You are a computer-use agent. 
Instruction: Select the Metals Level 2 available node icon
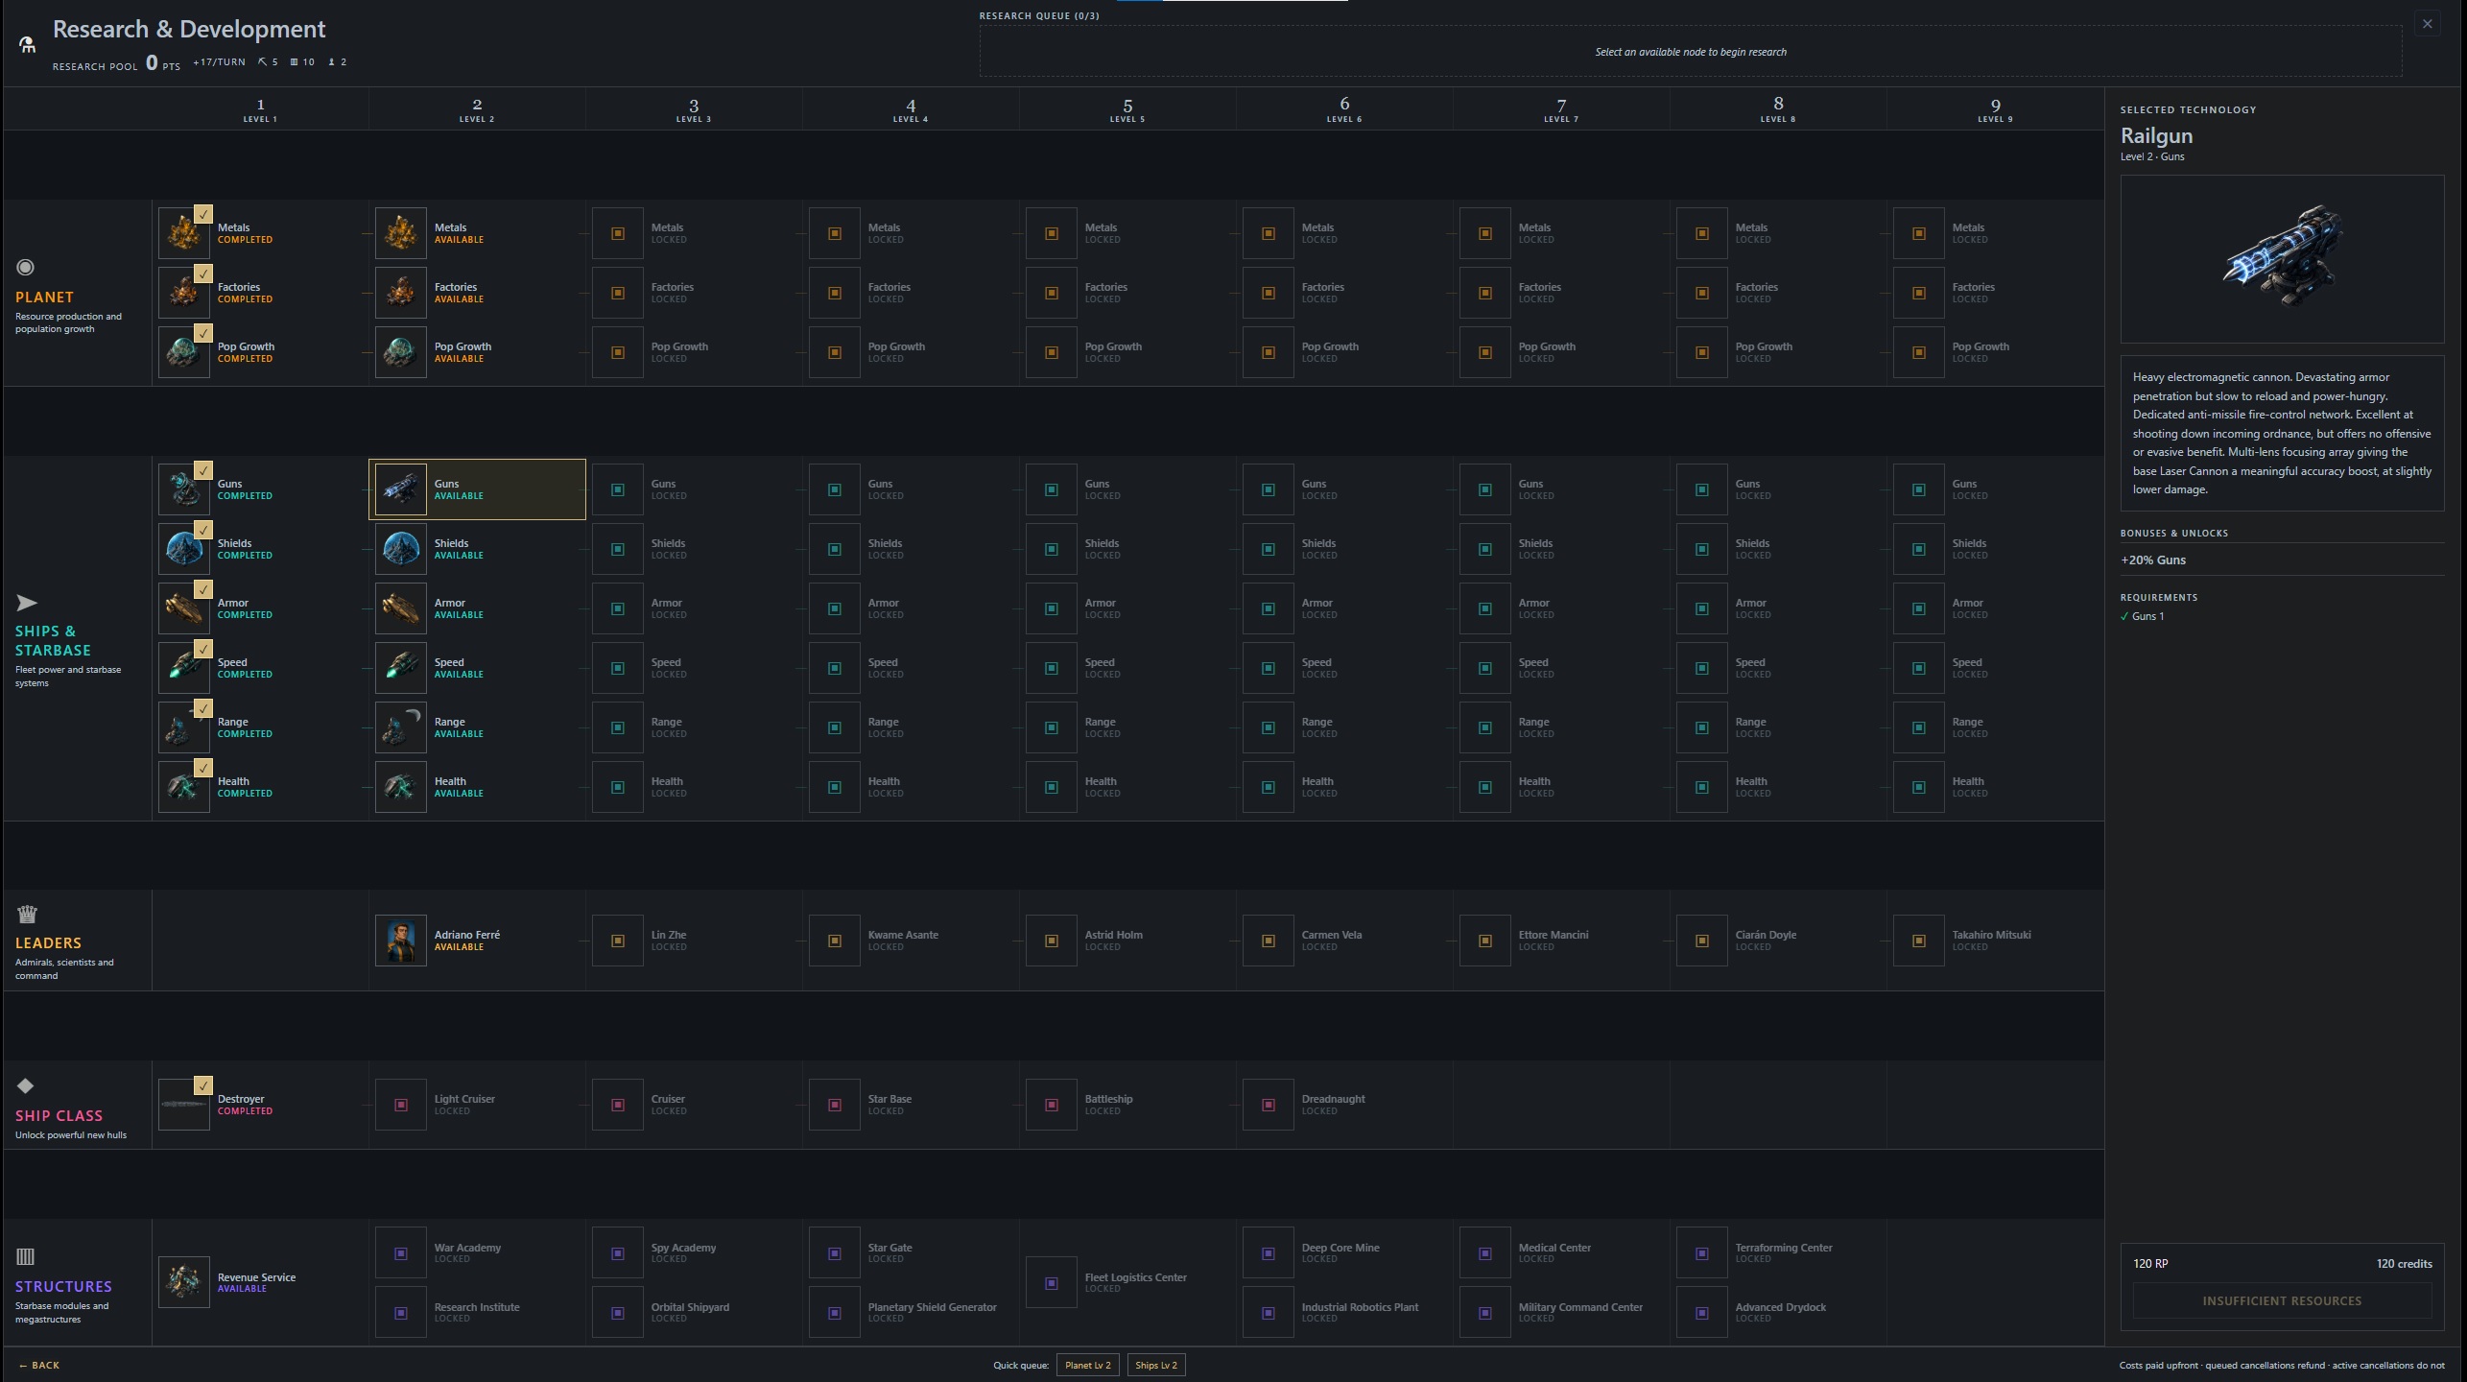click(400, 233)
